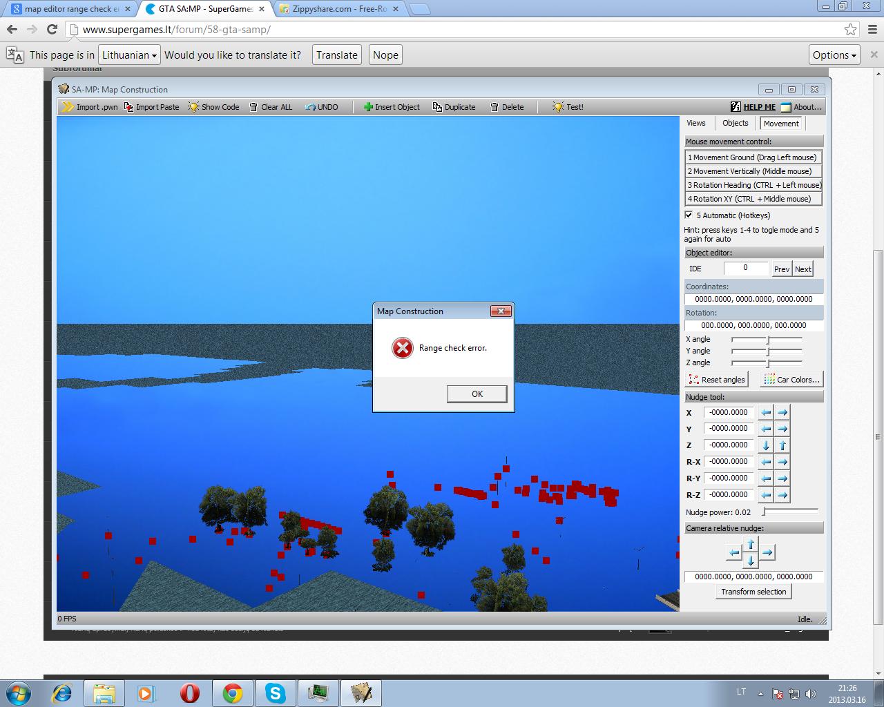884x707 pixels.
Task: Open About... in toolbar
Action: tap(802, 107)
